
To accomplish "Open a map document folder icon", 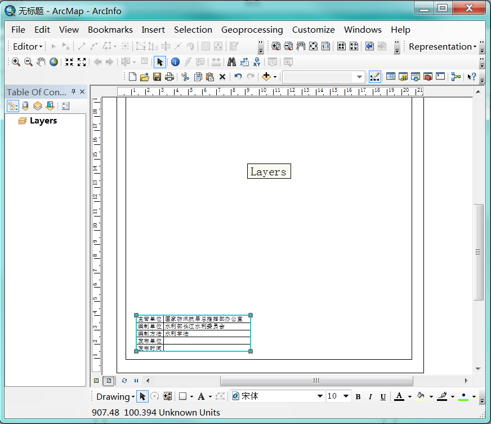I will click(x=145, y=77).
